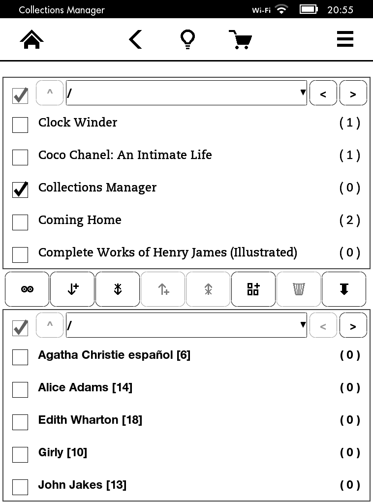Uncheck the Collections Manager item checkbox
The height and width of the screenshot is (504, 373).
tap(20, 190)
